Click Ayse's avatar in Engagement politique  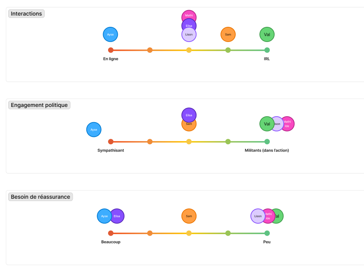[x=94, y=129]
